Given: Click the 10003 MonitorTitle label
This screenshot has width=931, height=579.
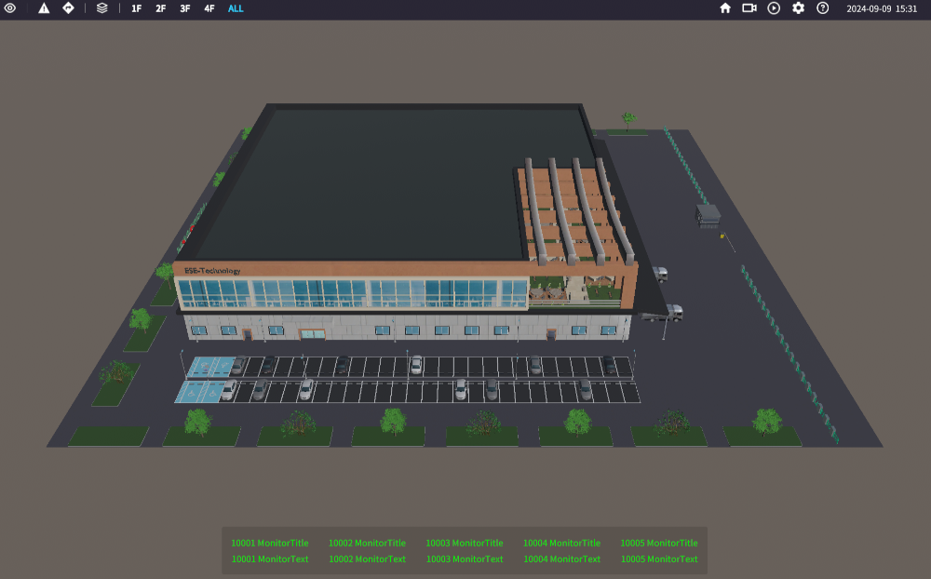Looking at the screenshot, I should 465,543.
